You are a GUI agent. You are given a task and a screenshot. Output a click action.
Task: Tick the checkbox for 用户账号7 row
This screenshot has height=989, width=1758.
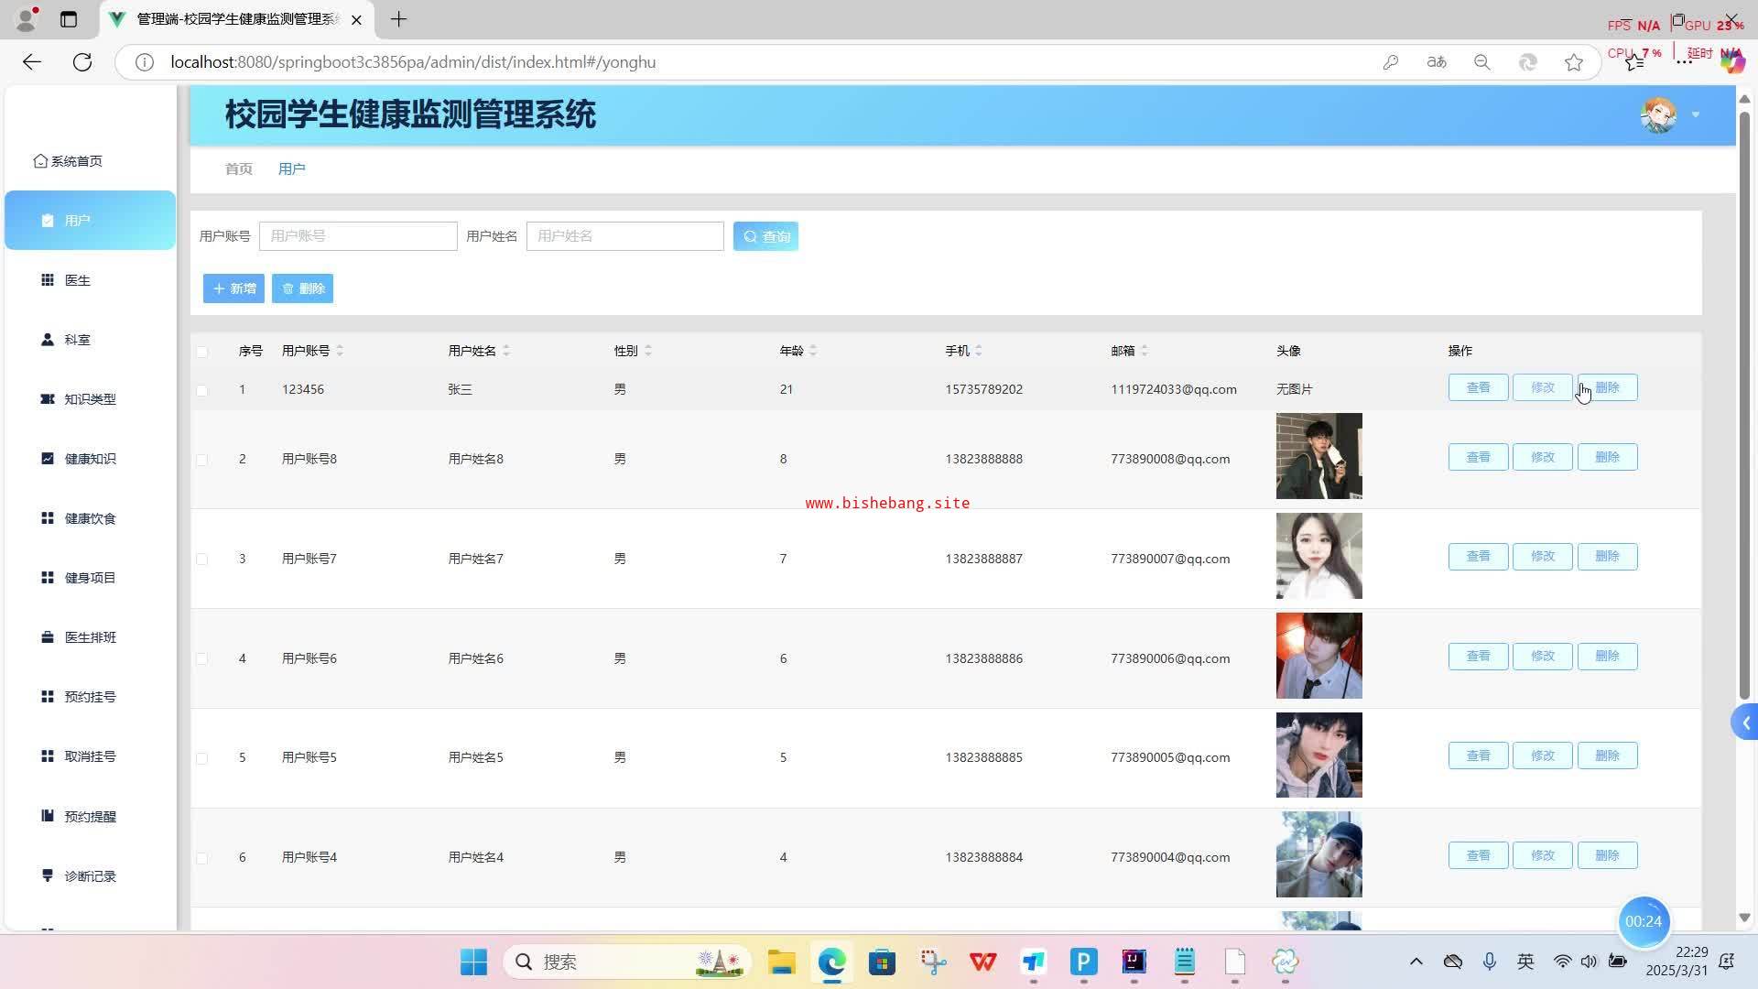click(x=202, y=559)
